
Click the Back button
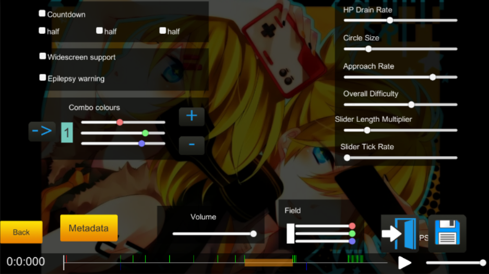coord(21,232)
